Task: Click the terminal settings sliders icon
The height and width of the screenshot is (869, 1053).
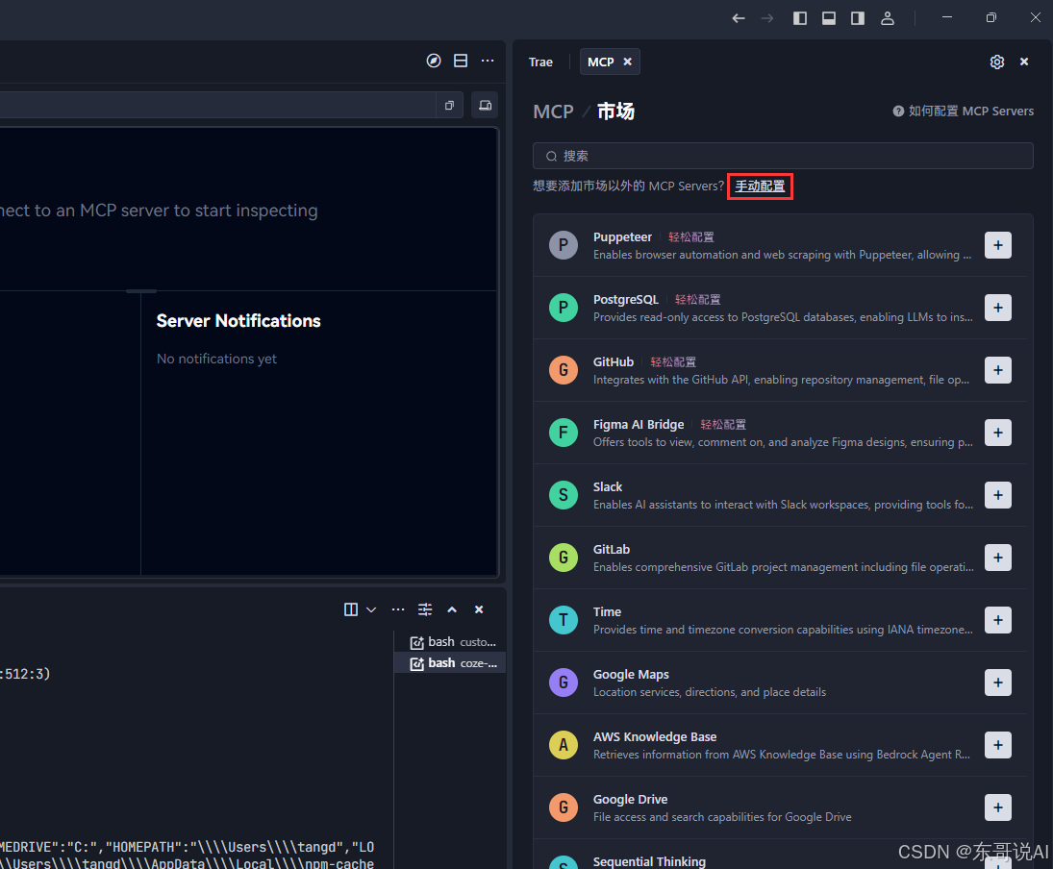Action: pos(425,609)
